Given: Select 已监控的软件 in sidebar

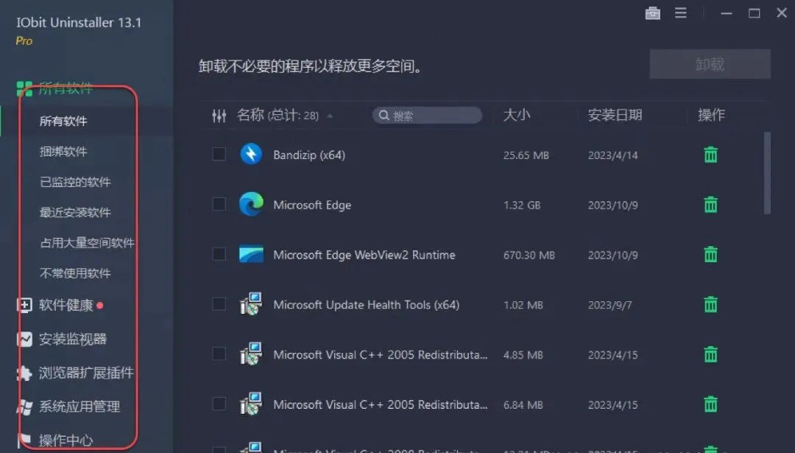Looking at the screenshot, I should (x=75, y=182).
